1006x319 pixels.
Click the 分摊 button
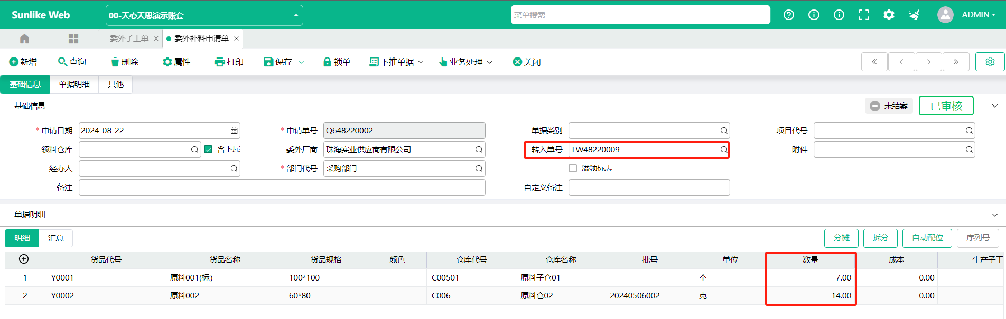pos(841,238)
